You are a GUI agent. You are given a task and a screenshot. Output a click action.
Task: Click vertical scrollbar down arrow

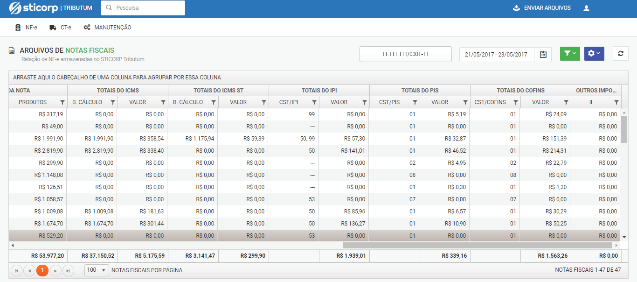[x=624, y=237]
